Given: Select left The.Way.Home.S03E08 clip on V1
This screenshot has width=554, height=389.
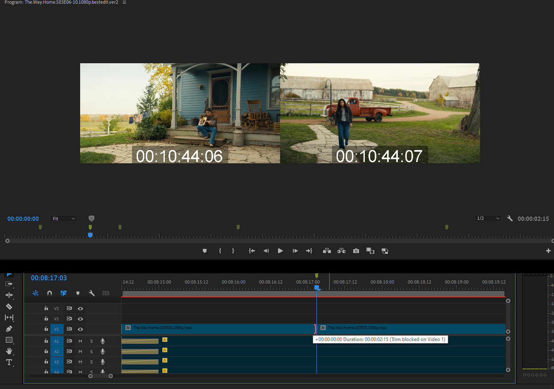Looking at the screenshot, I should pyautogui.click(x=218, y=329).
